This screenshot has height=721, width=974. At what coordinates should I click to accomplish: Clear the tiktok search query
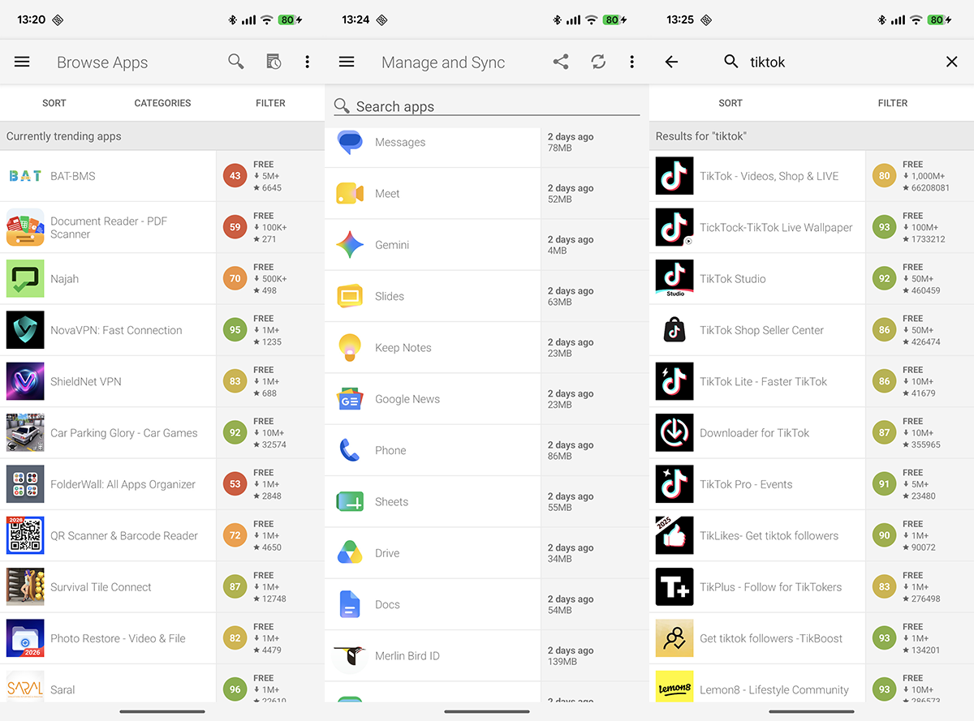(x=952, y=62)
